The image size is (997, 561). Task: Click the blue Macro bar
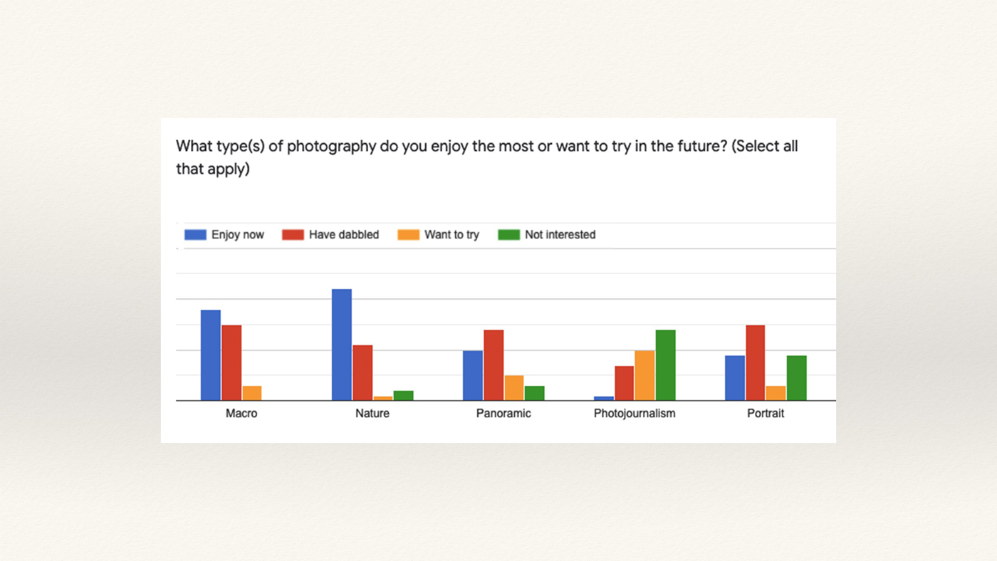click(211, 355)
